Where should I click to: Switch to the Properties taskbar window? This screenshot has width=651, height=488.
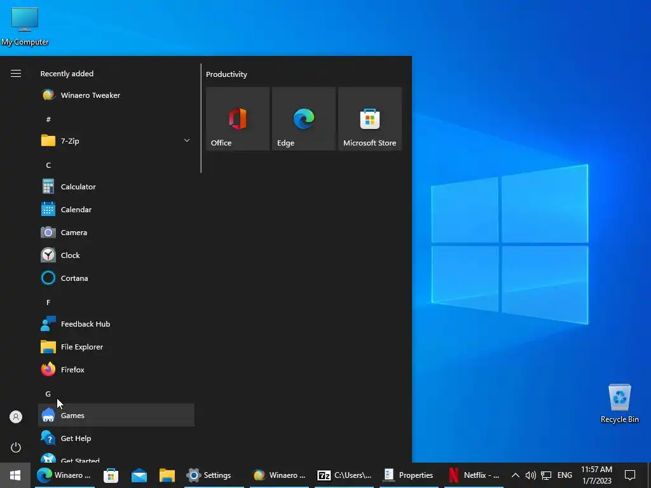[x=409, y=475]
